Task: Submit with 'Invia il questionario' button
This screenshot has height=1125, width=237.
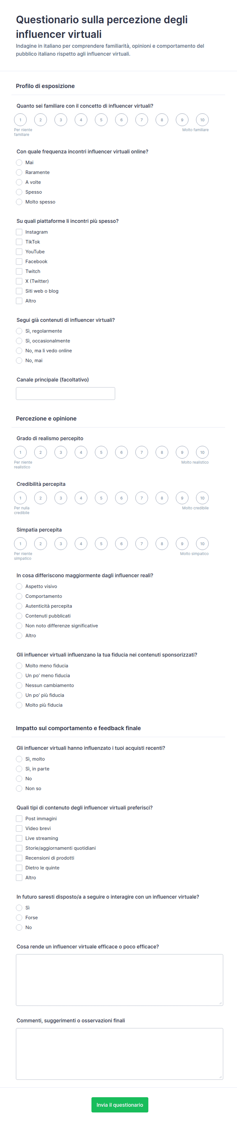Action: pyautogui.click(x=120, y=1105)
